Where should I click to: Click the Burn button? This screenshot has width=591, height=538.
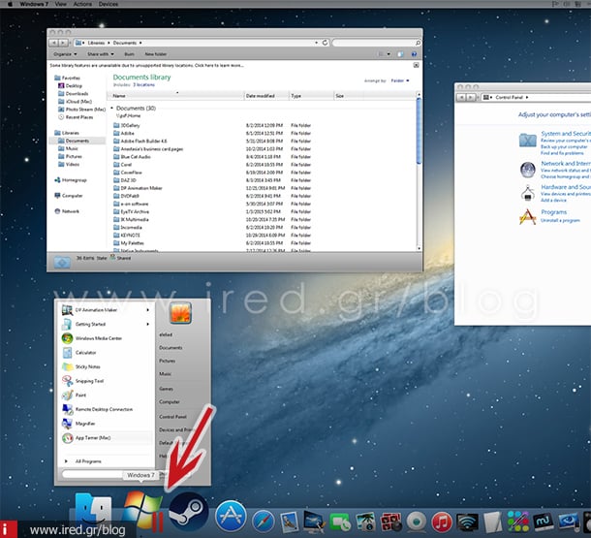pos(129,54)
